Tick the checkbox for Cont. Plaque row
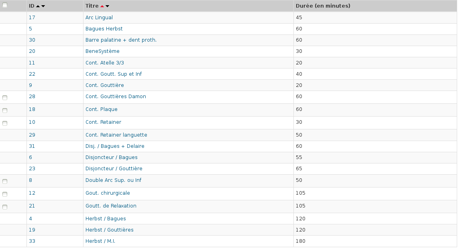Screen dimensions: 460x250 click(x=5, y=111)
